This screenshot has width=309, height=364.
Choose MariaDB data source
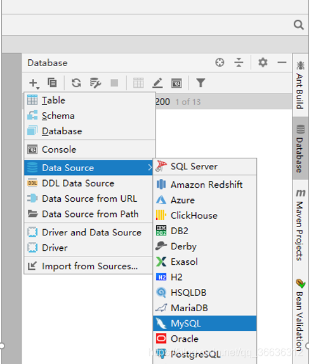(x=205, y=308)
